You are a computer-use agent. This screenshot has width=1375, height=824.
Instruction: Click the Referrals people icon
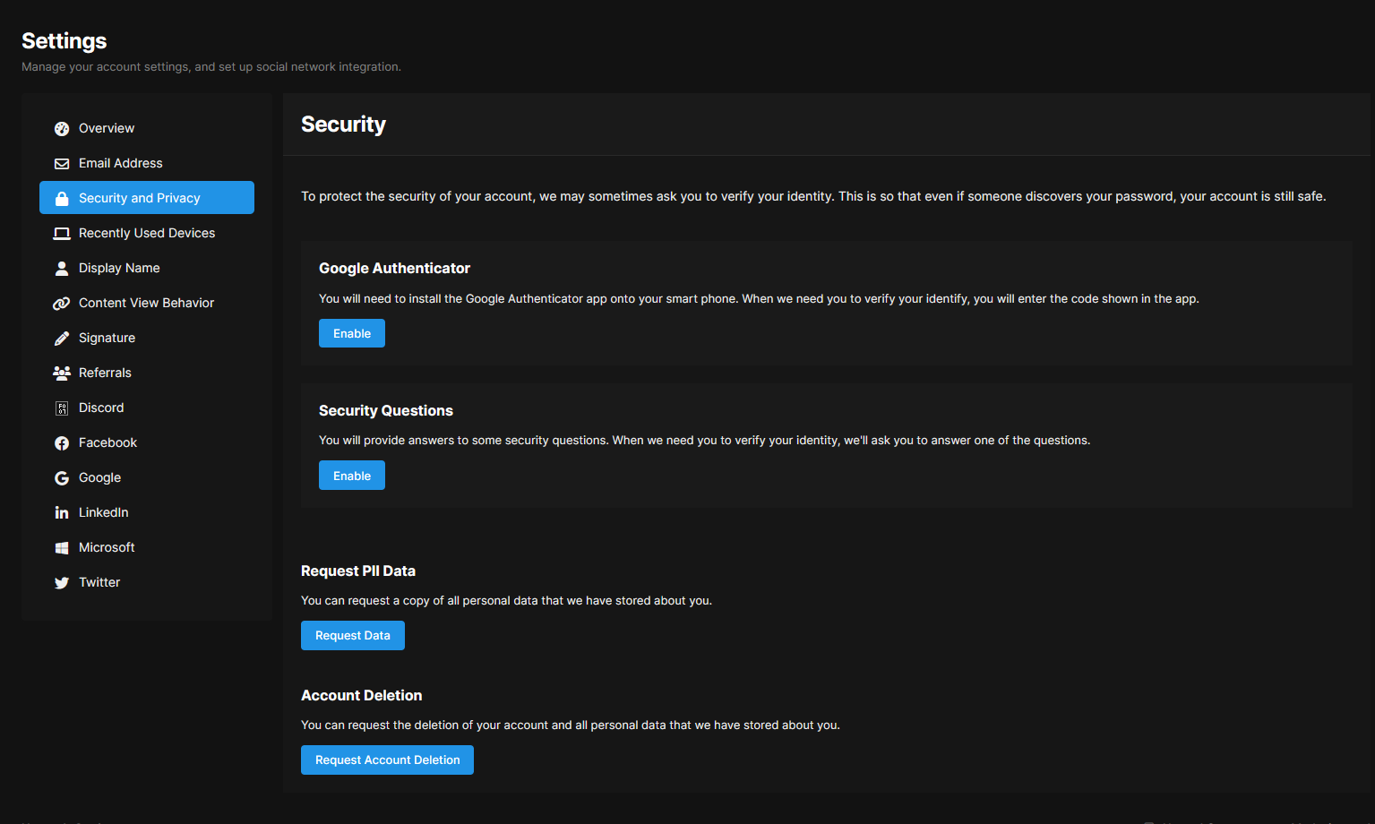[62, 373]
